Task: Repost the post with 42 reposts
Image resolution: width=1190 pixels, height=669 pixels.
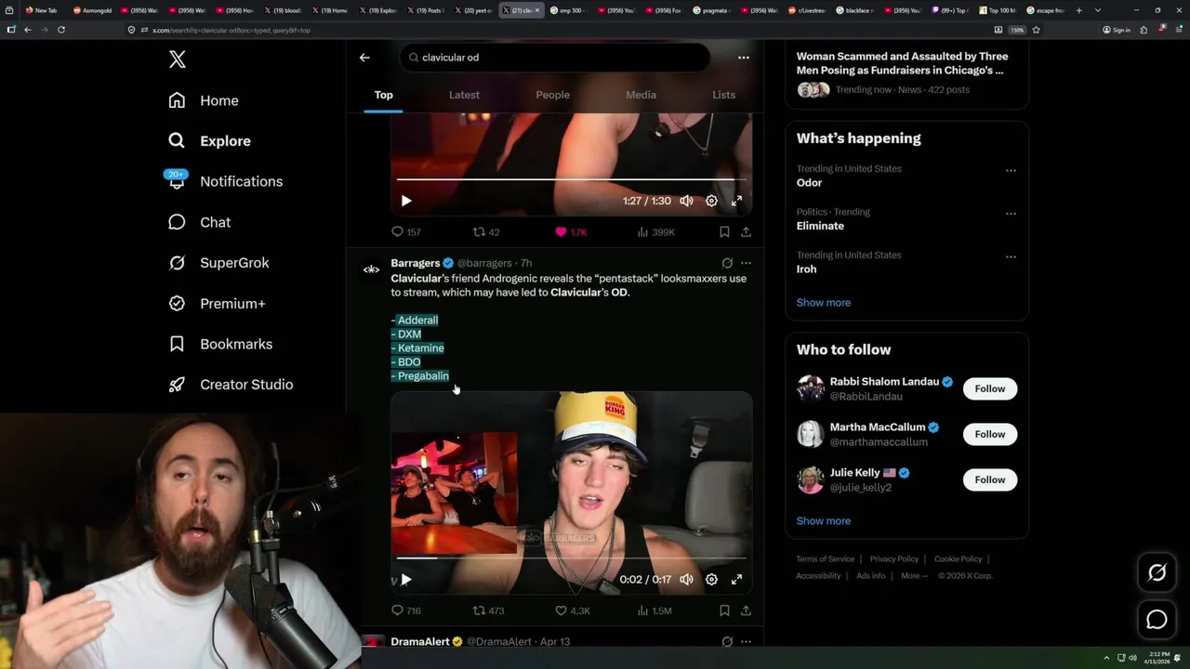Action: click(x=486, y=232)
